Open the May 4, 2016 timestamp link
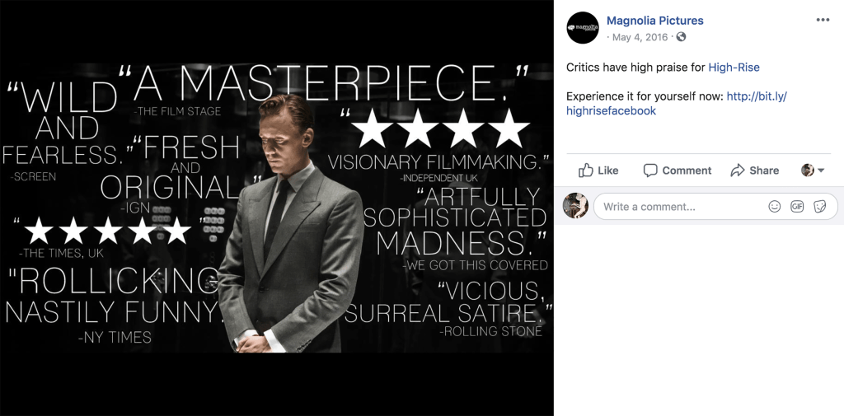844x416 pixels. coord(640,37)
